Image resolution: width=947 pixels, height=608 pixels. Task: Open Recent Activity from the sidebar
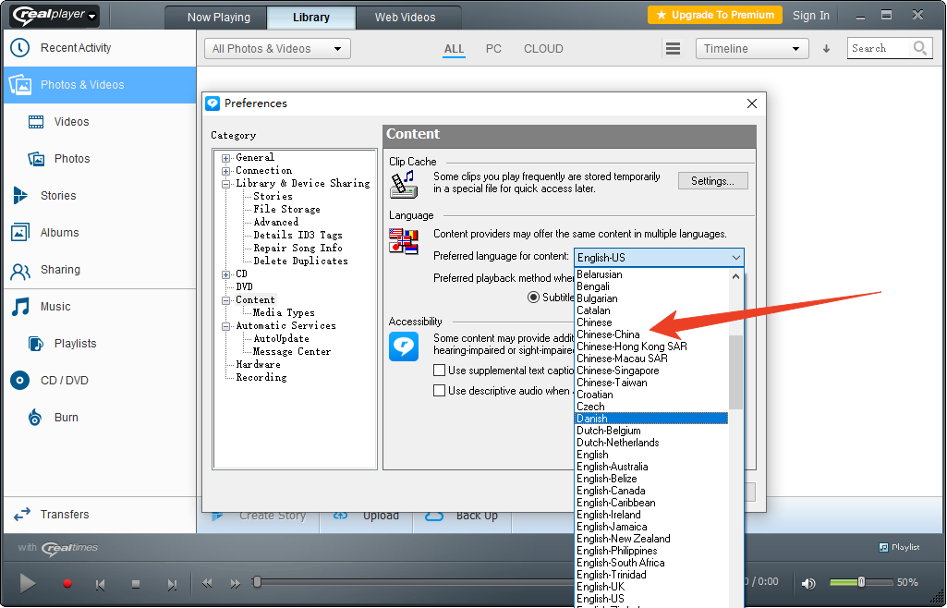pyautogui.click(x=75, y=48)
